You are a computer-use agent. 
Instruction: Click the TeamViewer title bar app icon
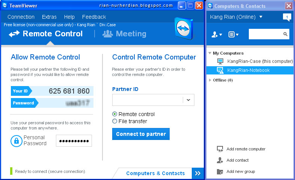(x=5, y=6)
